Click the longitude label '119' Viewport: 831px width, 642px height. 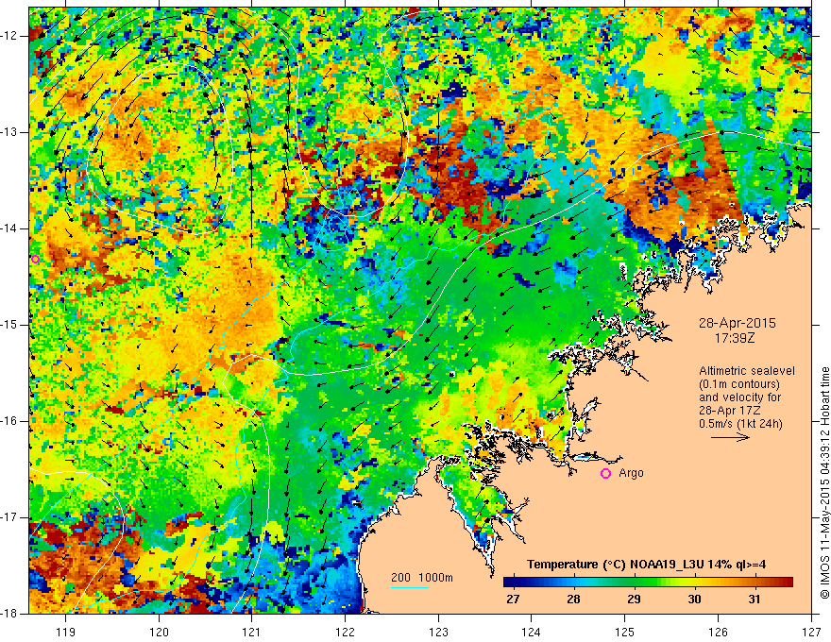66,632
